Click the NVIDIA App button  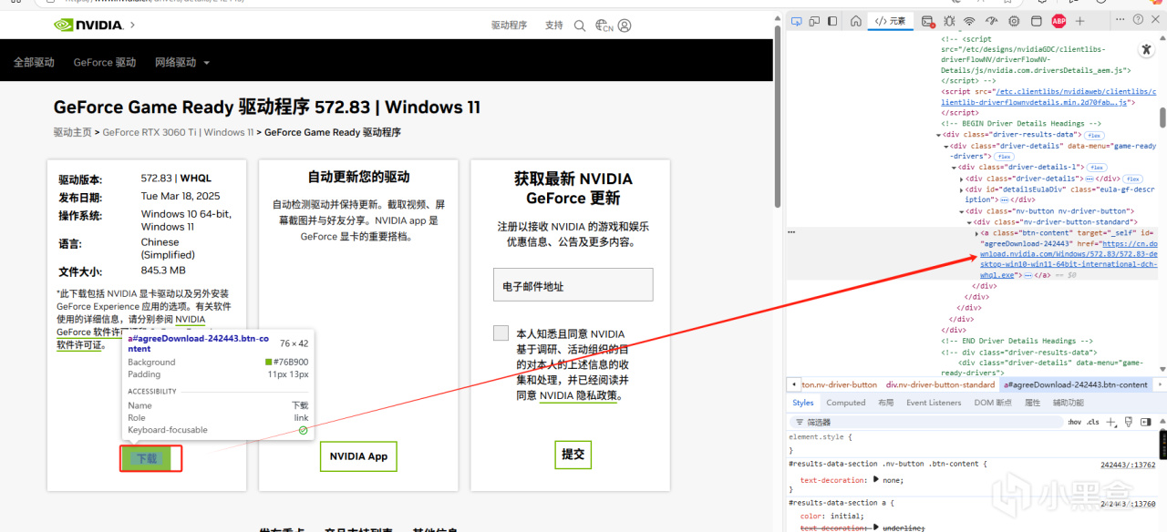coord(358,456)
